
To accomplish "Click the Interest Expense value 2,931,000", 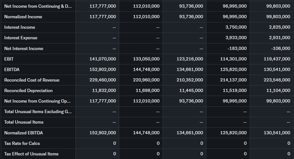I will tap(278, 38).
